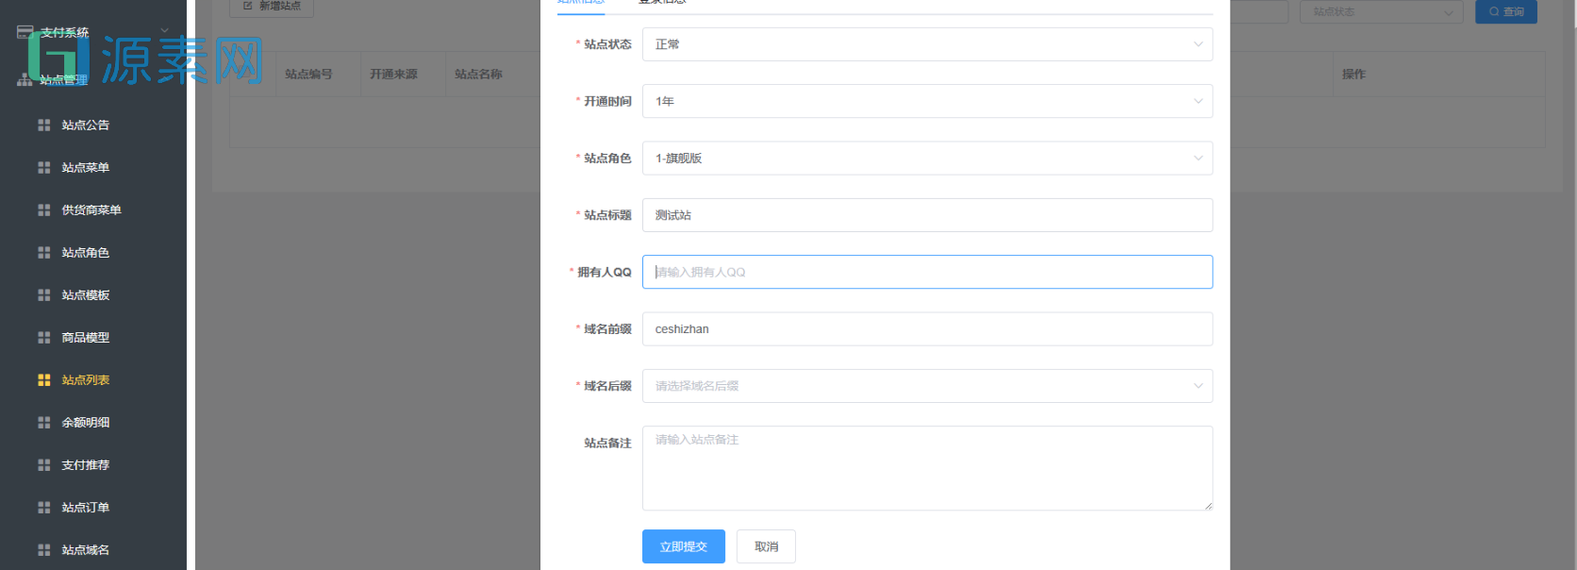Click the grid icon beside 供货商菜单
The image size is (1577, 570).
point(43,210)
